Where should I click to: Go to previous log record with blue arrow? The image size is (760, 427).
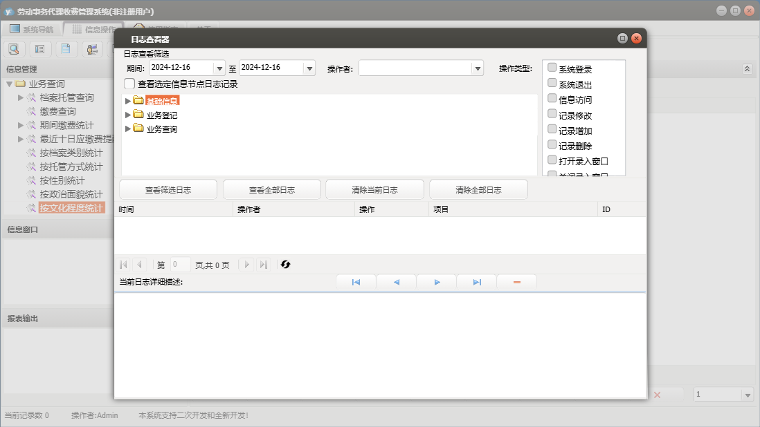396,282
